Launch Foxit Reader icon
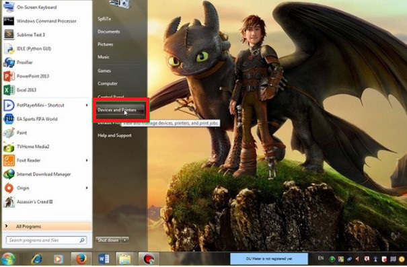Image resolution: width=407 pixels, height=267 pixels. click(x=9, y=160)
